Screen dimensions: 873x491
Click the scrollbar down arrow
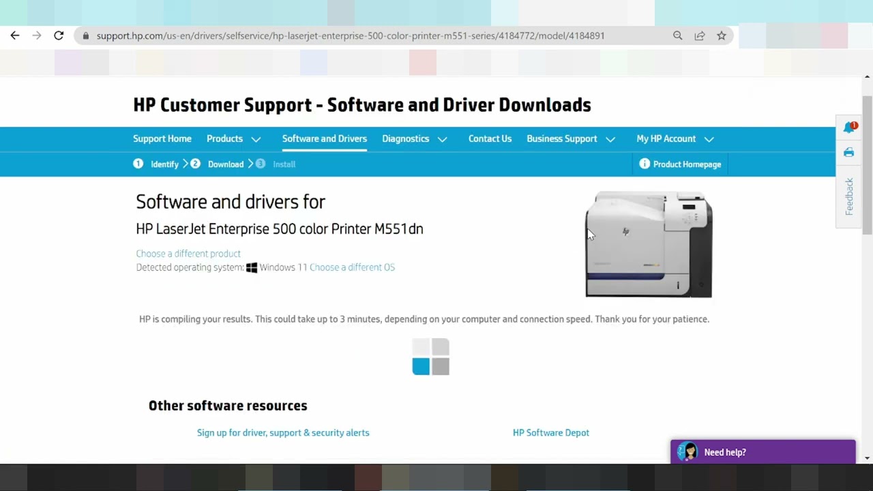tap(867, 458)
